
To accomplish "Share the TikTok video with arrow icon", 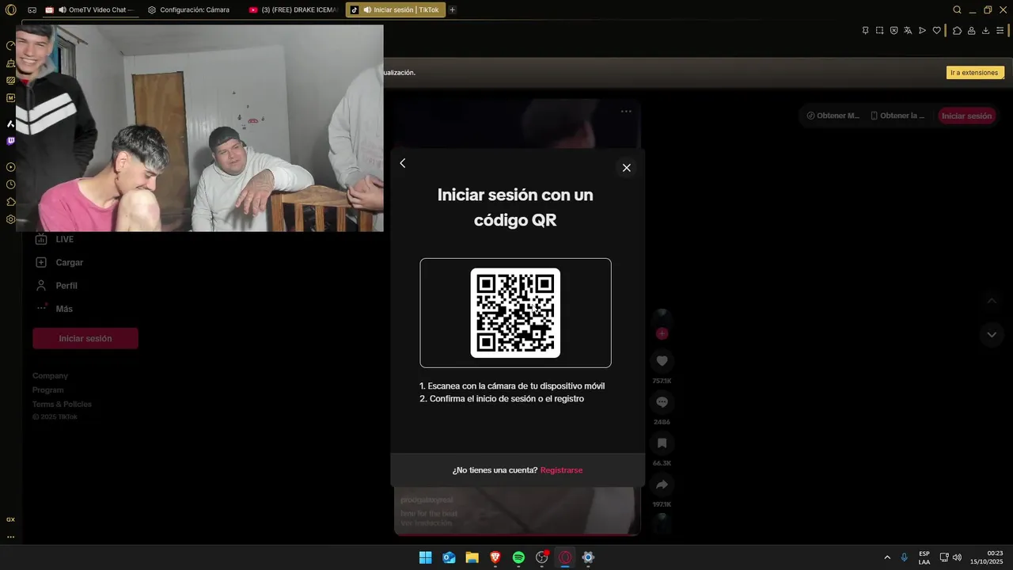I will pyautogui.click(x=662, y=484).
